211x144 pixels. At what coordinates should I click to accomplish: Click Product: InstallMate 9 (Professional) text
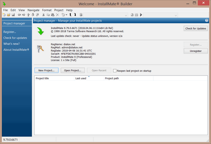(x=71, y=57)
